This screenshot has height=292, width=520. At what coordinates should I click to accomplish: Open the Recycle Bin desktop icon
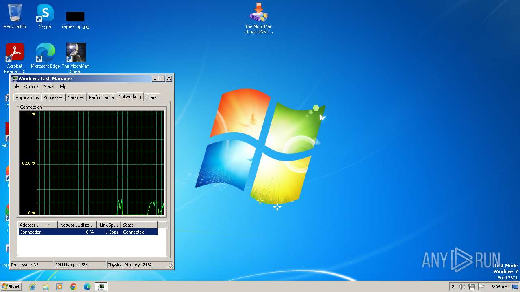tap(15, 16)
